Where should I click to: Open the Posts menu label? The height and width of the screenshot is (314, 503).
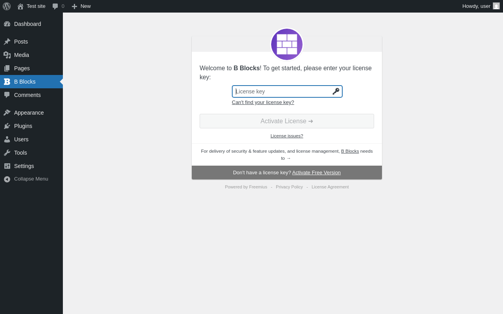point(21,42)
